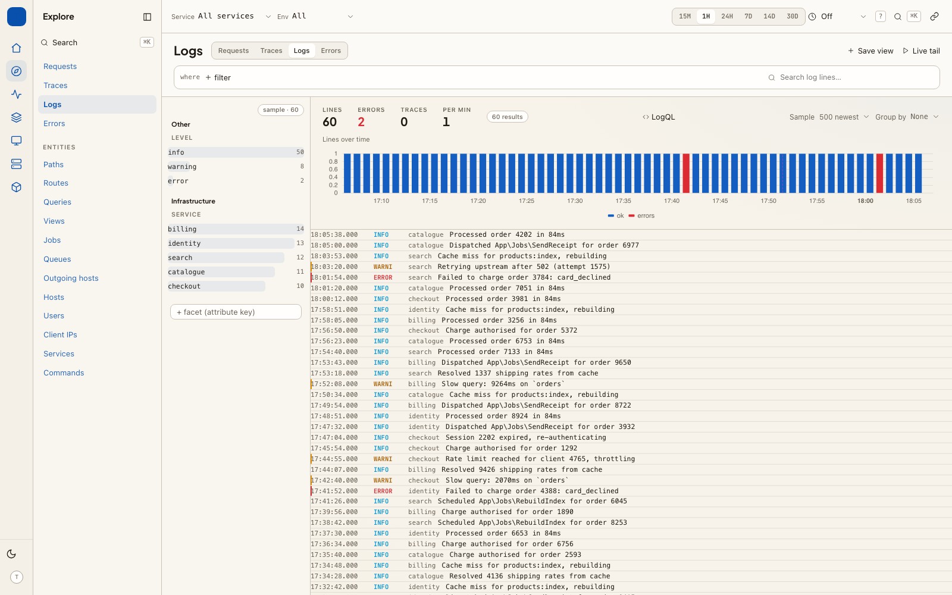Screen dimensions: 952x595
Task: Open the activity pulse icon
Action: [x=17, y=95]
